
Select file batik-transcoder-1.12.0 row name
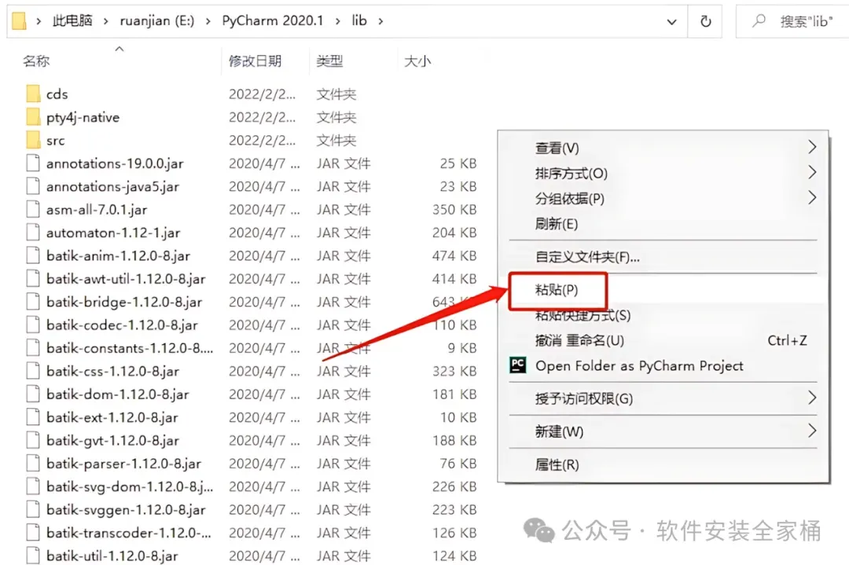coord(128,533)
